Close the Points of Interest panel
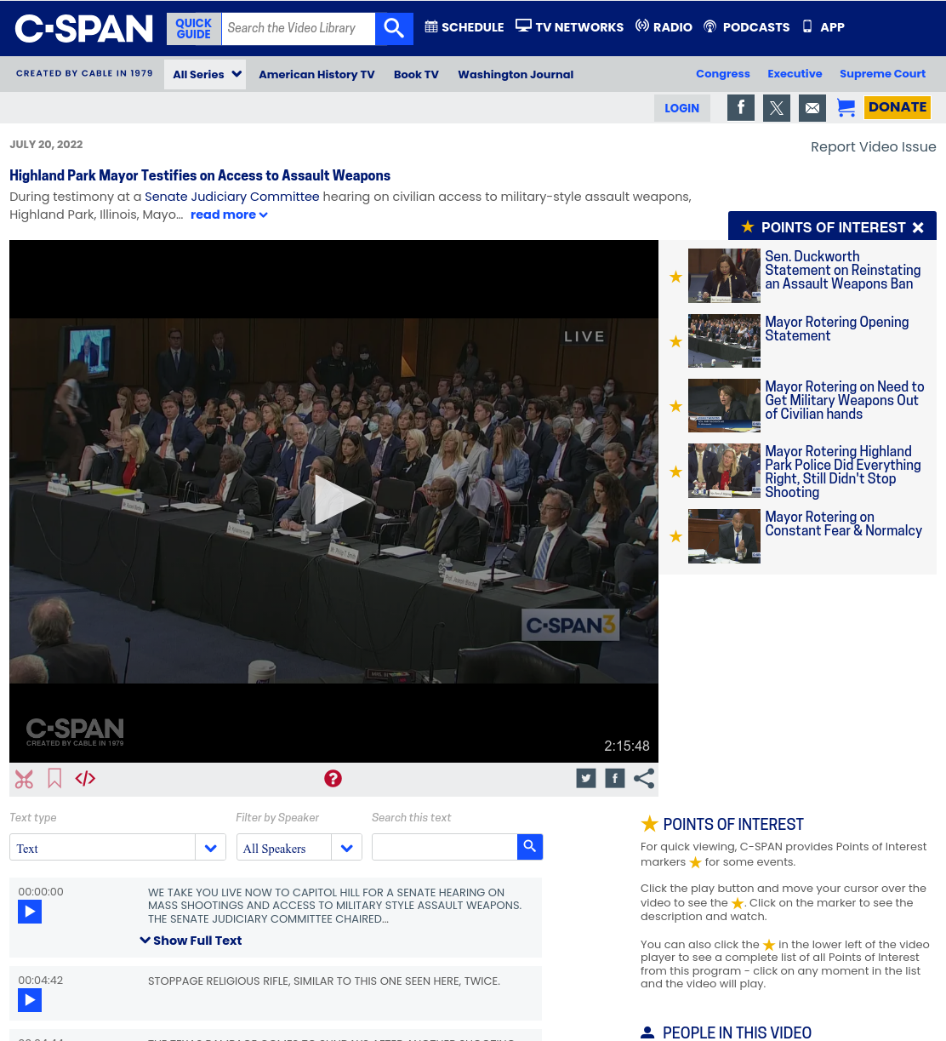 point(918,227)
